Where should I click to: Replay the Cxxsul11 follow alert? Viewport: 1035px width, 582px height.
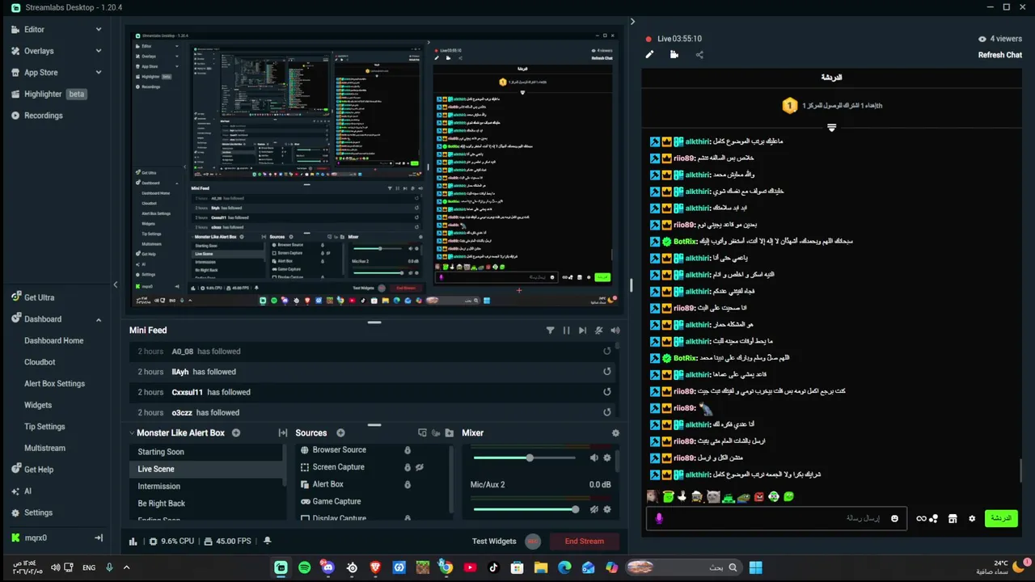click(606, 392)
